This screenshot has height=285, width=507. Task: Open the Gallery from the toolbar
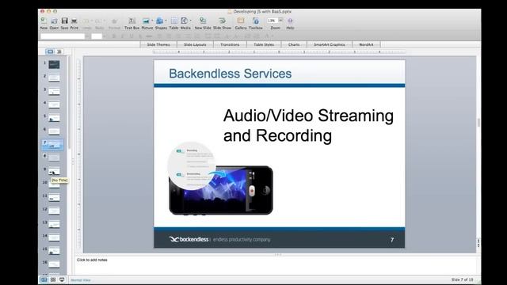pyautogui.click(x=241, y=21)
